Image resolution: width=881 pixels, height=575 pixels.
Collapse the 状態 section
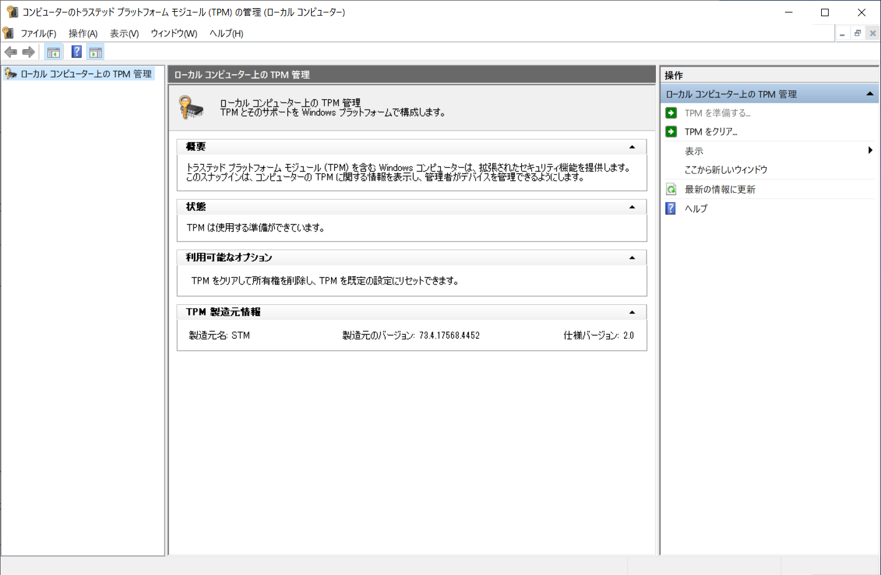point(632,207)
